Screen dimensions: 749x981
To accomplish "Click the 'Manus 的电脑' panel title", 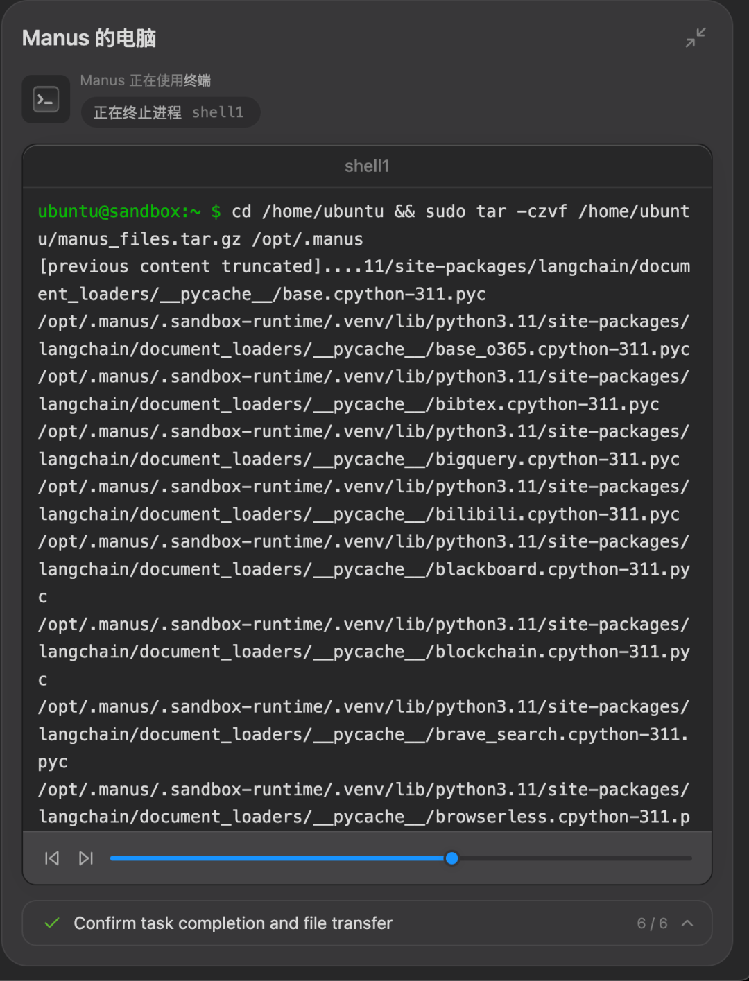I will pyautogui.click(x=89, y=38).
